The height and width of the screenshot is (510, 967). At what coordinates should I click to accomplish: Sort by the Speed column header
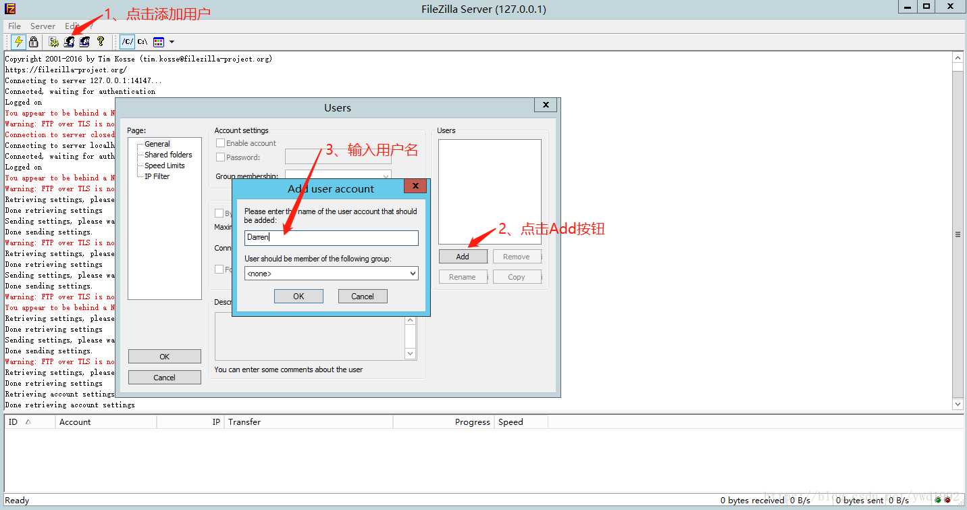pos(521,422)
